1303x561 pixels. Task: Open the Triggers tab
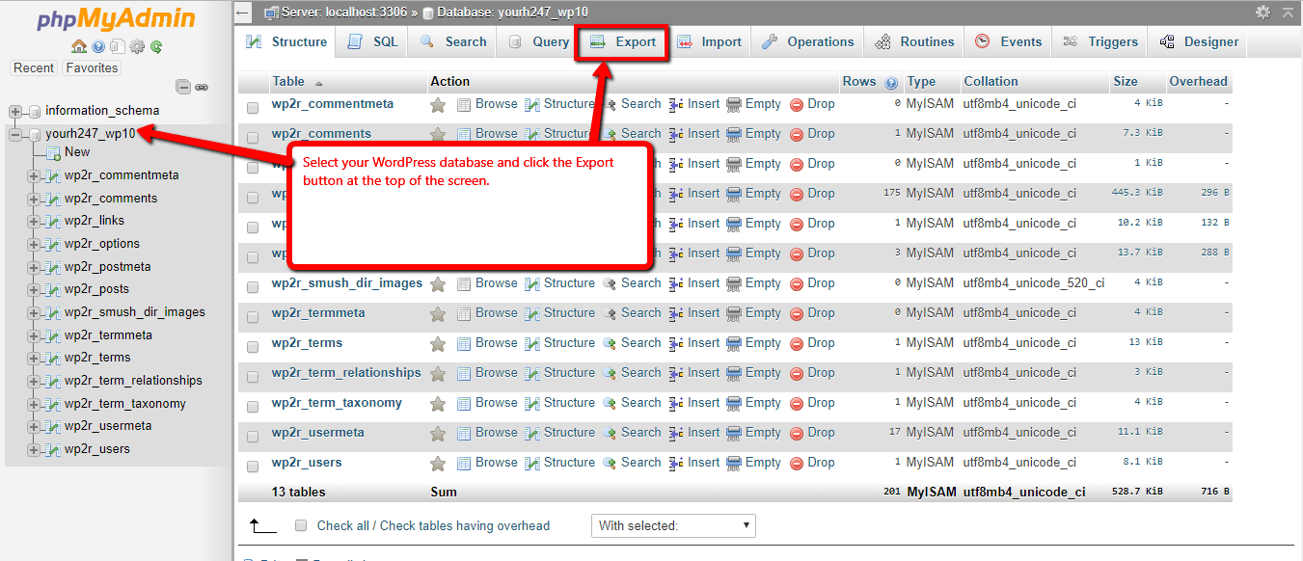pos(1100,42)
